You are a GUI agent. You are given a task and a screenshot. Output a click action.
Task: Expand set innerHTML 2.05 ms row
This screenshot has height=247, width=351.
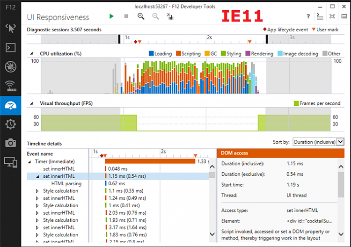point(37,213)
